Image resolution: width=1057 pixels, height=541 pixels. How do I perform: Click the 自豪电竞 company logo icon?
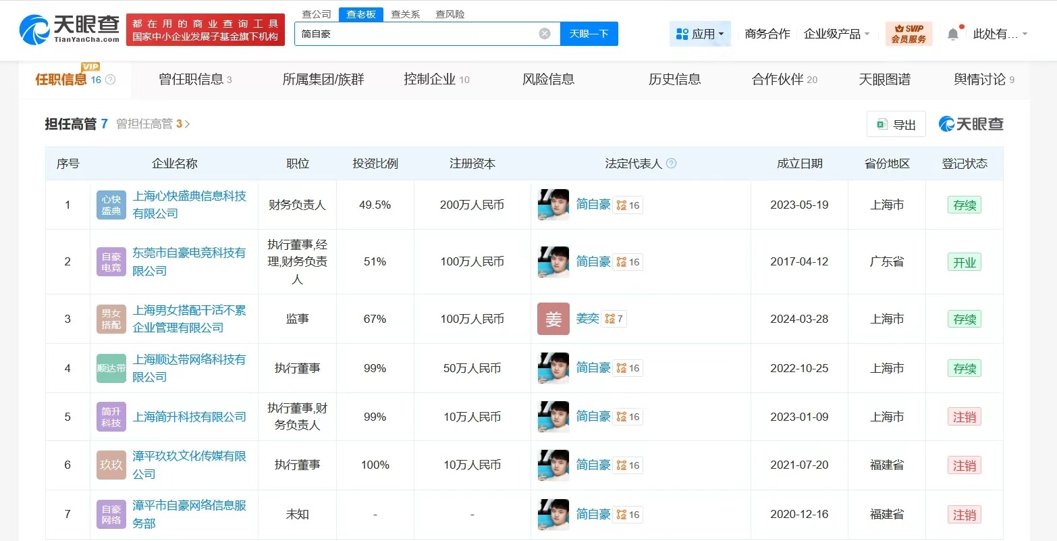point(111,261)
